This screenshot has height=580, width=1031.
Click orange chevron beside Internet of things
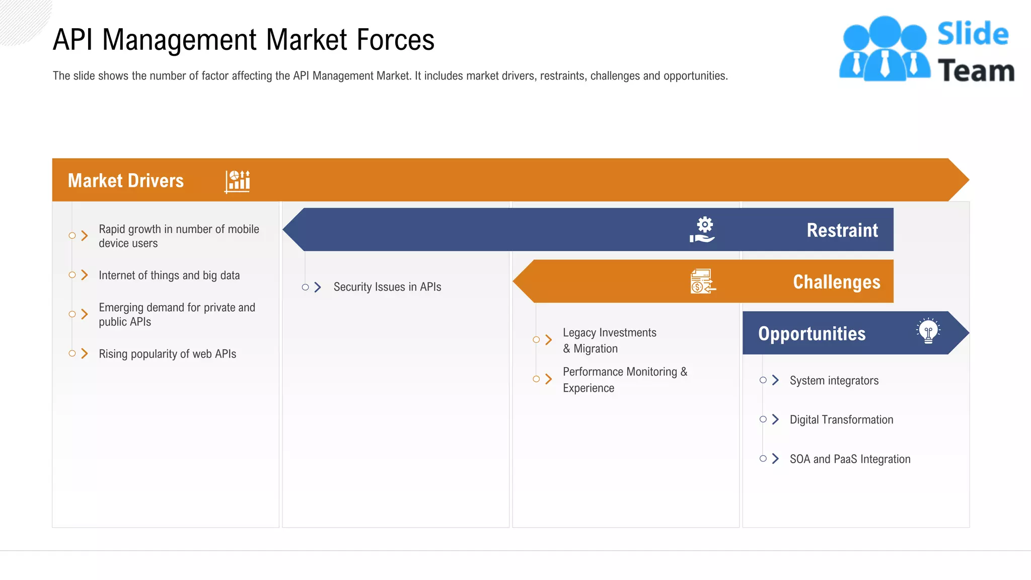(85, 275)
